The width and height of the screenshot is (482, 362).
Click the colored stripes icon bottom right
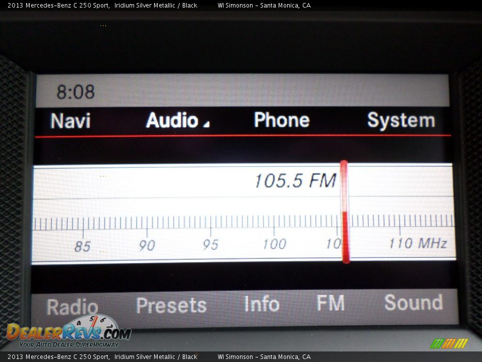(449, 343)
